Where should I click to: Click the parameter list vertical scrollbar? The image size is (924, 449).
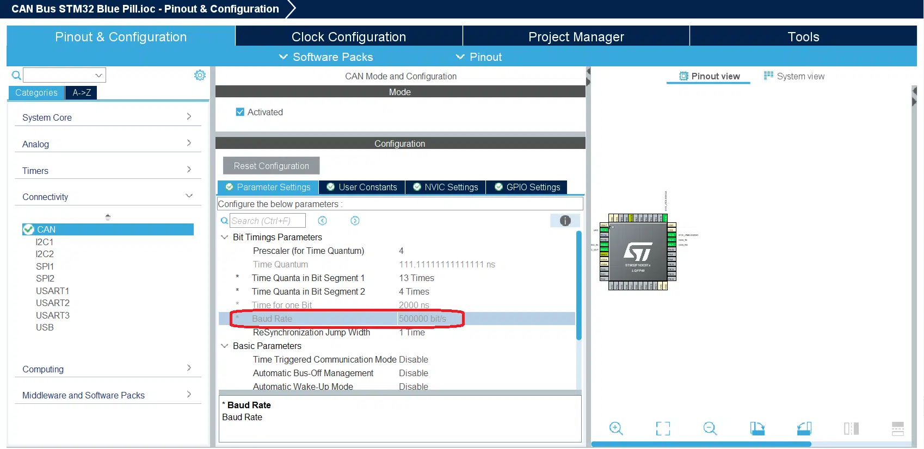click(578, 285)
